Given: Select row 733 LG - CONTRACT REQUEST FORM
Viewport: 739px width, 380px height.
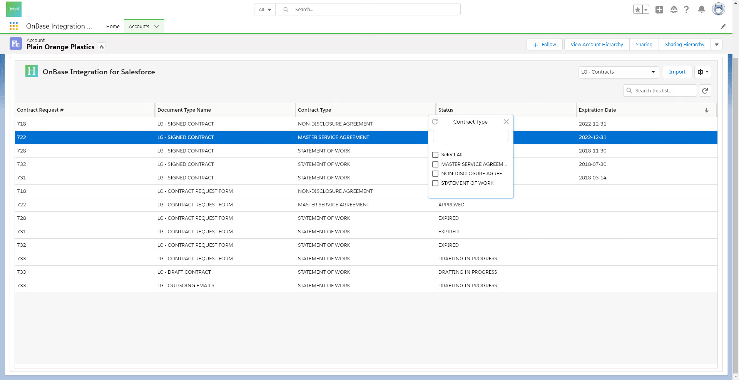Looking at the screenshot, I should tap(366, 259).
